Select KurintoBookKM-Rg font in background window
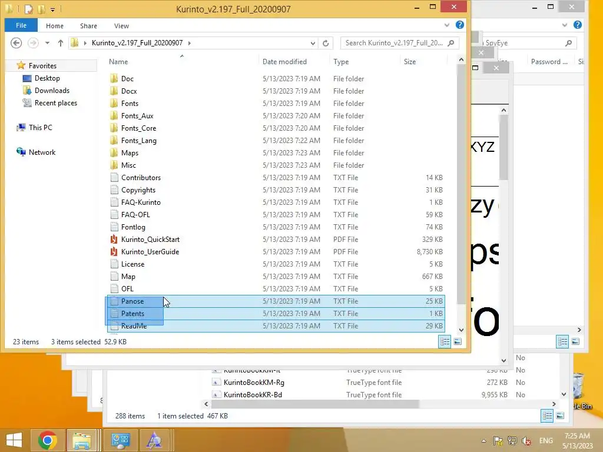Screen dimensions: 603x452 coord(254,383)
